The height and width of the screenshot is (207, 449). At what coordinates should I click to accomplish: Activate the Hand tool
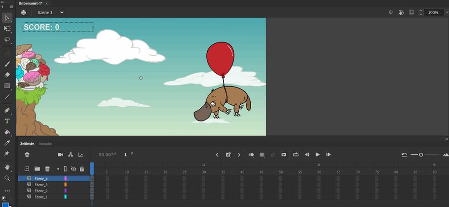(x=7, y=167)
